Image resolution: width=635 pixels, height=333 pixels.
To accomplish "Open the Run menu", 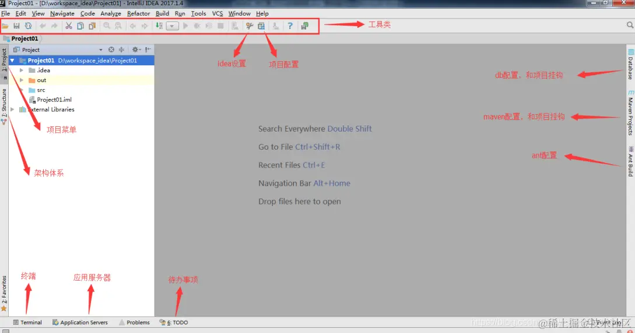I will [x=180, y=13].
